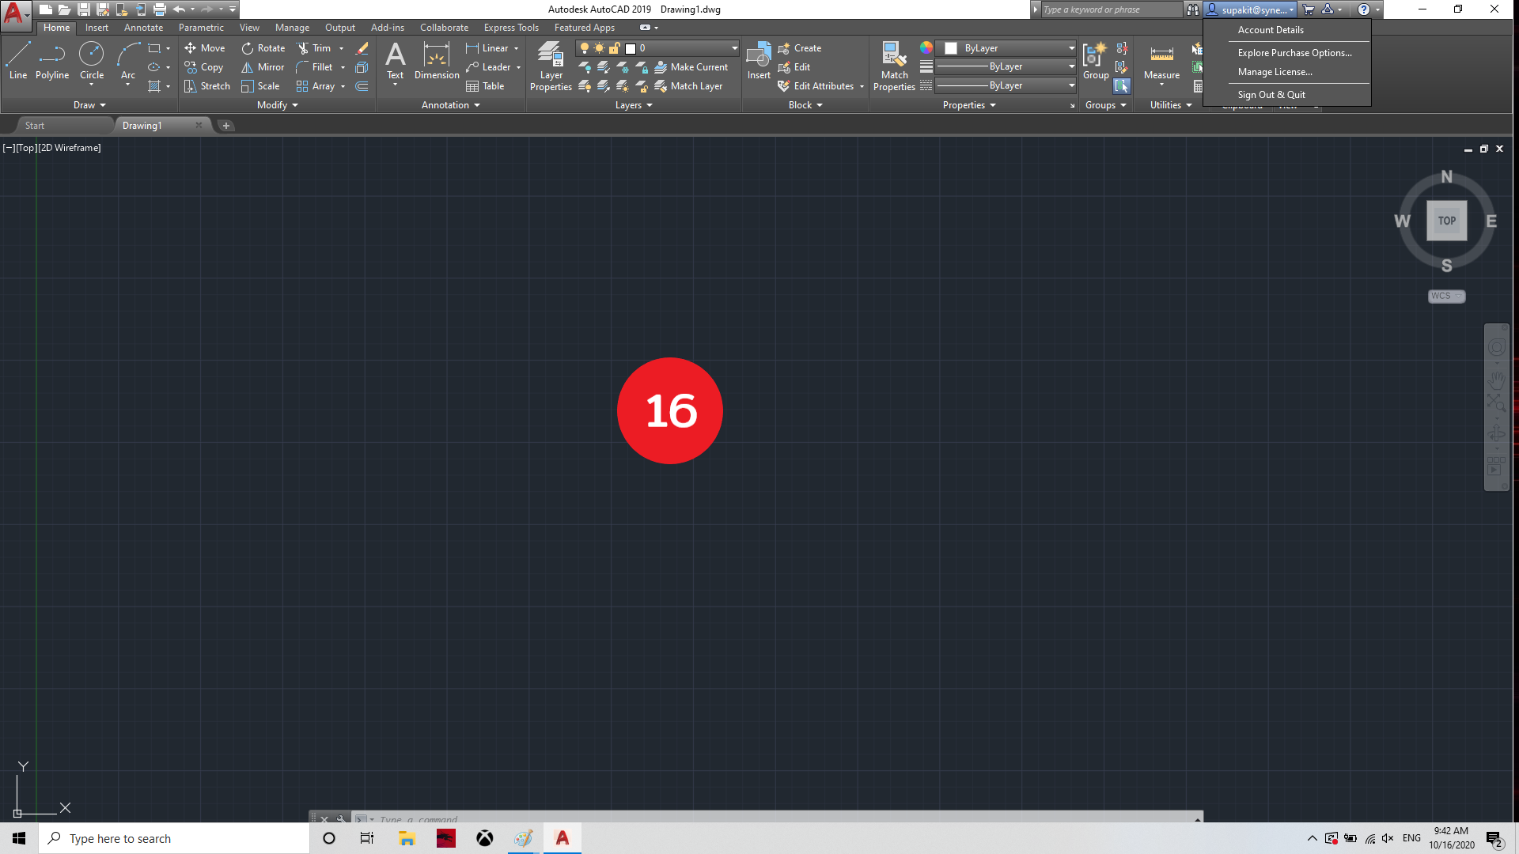The image size is (1519, 854).
Task: Select the Move tool in Modify panel
Action: coord(206,48)
